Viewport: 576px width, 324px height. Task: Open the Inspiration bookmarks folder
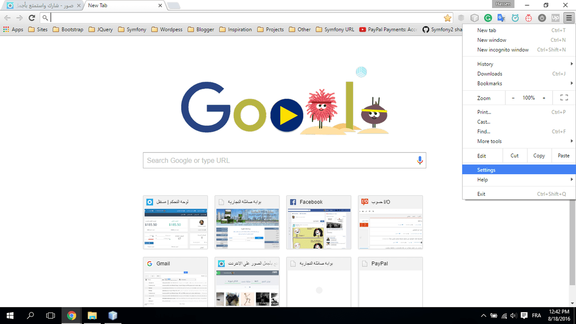coord(235,29)
